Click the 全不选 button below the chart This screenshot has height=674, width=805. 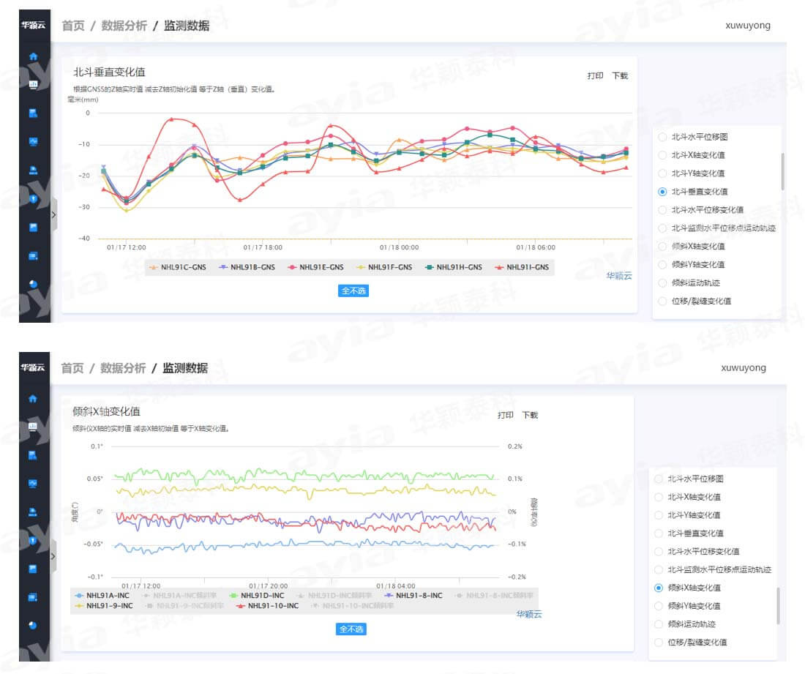coord(352,291)
